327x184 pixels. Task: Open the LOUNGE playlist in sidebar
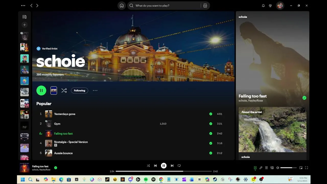(25, 157)
